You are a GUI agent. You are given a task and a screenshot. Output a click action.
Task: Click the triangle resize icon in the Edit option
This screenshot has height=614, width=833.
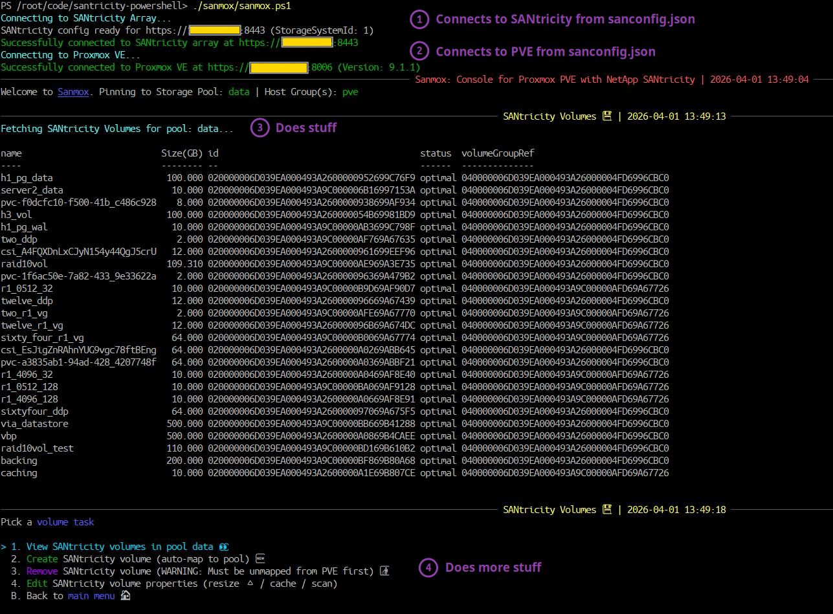pyautogui.click(x=250, y=584)
